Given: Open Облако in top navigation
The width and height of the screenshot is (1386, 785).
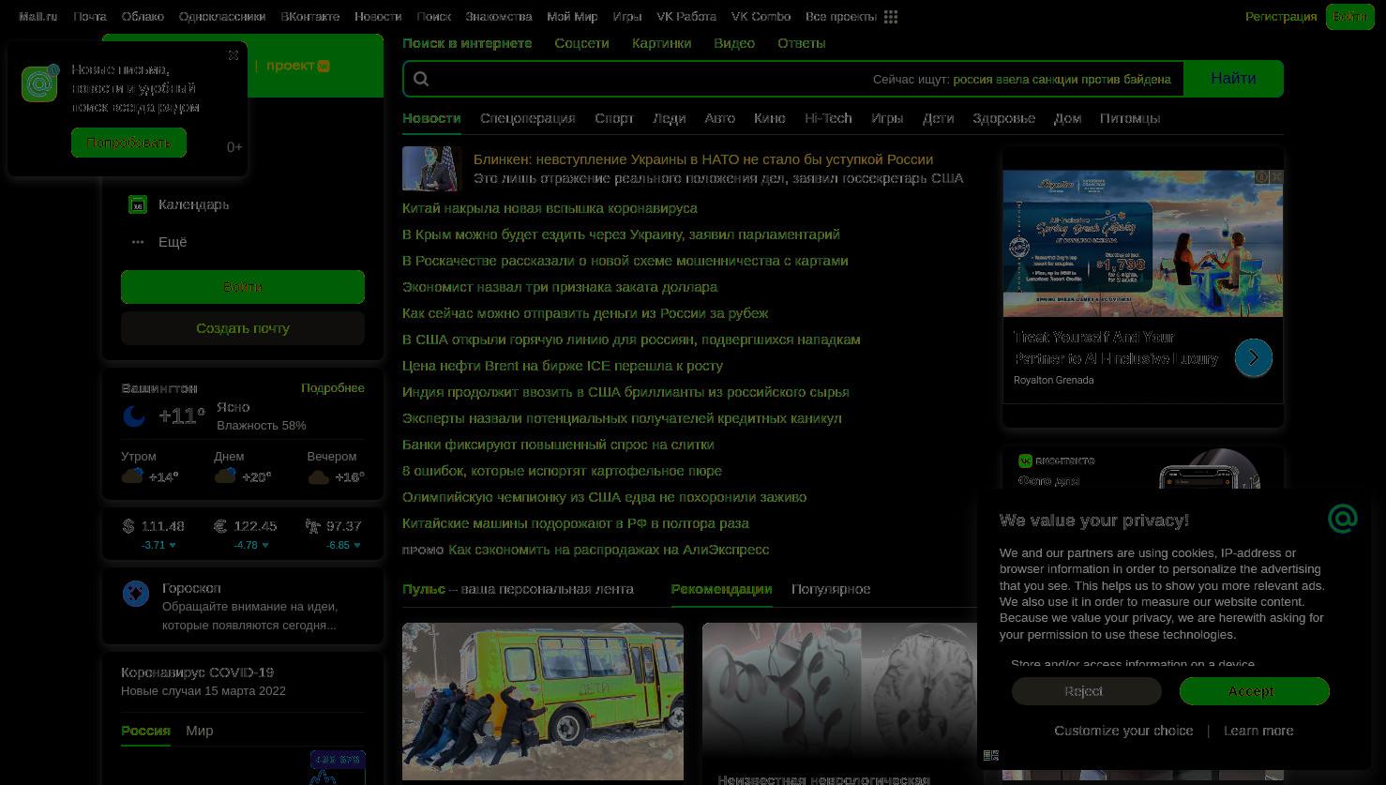Looking at the screenshot, I should tap(143, 17).
